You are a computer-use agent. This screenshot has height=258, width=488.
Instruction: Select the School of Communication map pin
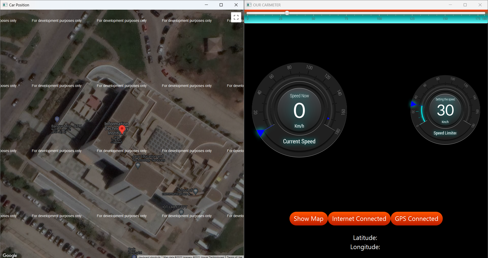pos(195,192)
